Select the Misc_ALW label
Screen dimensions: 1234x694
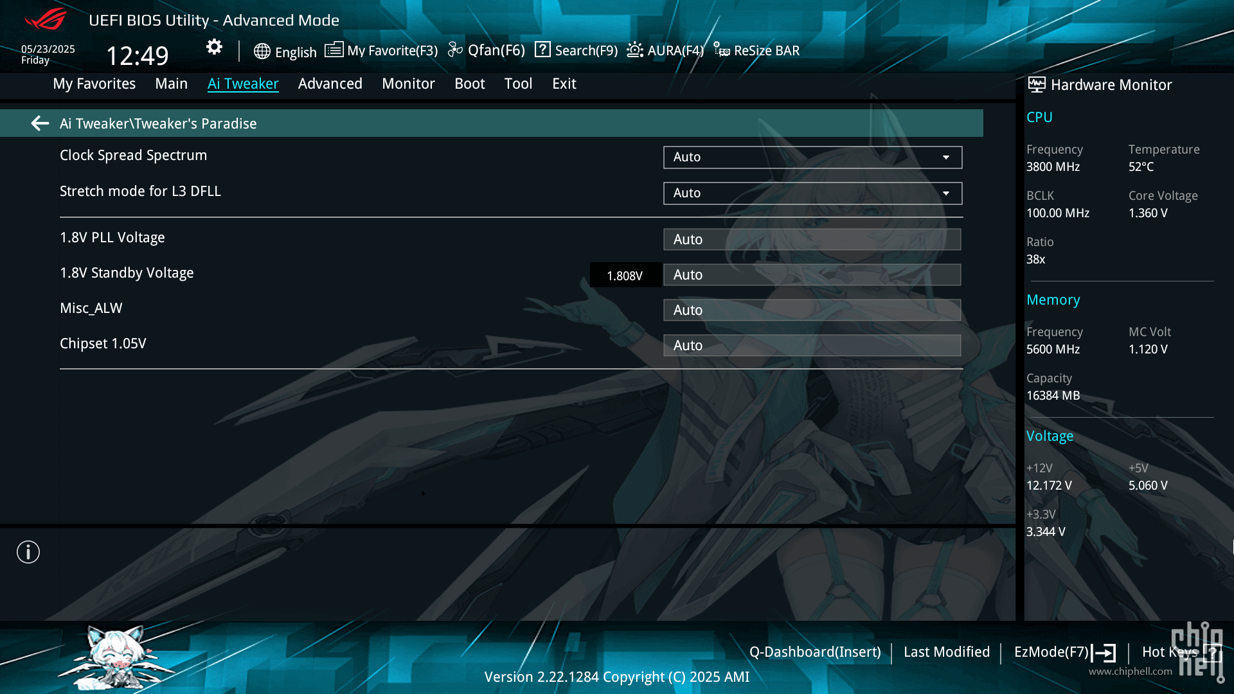pos(91,308)
